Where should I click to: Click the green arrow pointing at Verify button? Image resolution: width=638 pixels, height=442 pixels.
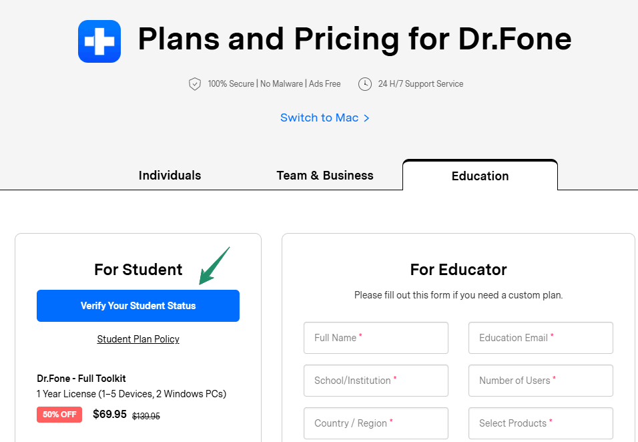pos(214,265)
